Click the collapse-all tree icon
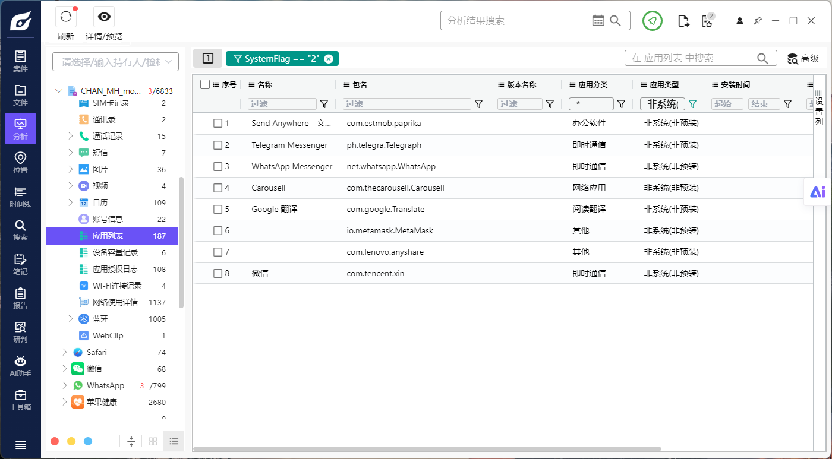 [131, 441]
